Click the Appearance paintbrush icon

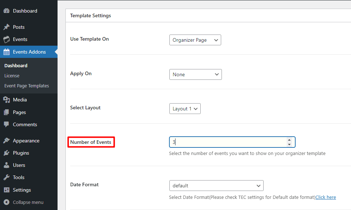tap(6, 141)
